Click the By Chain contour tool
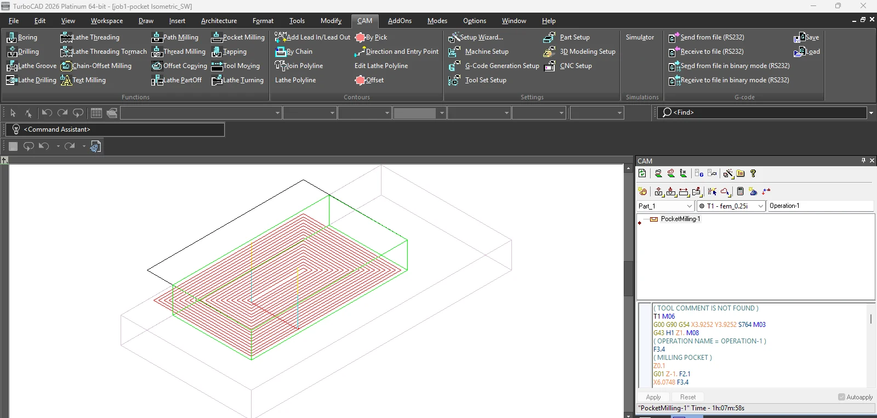877x418 pixels. click(294, 52)
